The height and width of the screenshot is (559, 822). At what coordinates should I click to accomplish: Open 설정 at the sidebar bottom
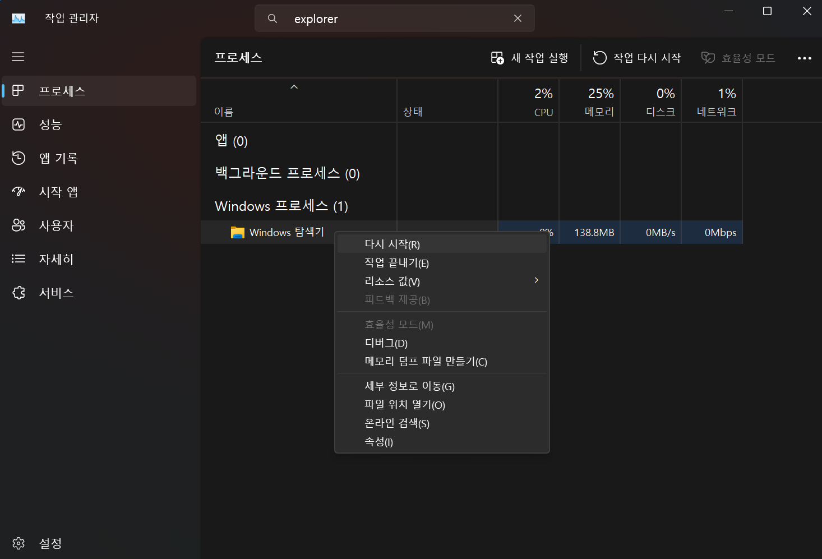pyautogui.click(x=99, y=543)
